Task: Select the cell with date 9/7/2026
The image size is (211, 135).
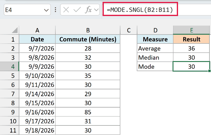Action: (x=37, y=48)
